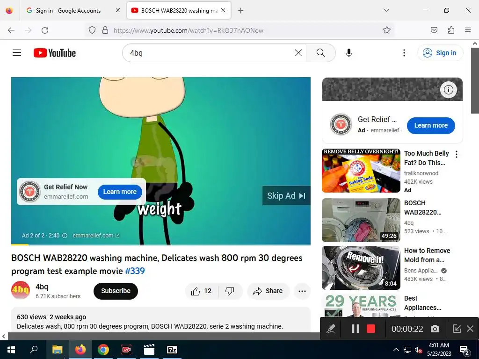Save page to Pocket
Screen dimensions: 479x359
[434, 30]
